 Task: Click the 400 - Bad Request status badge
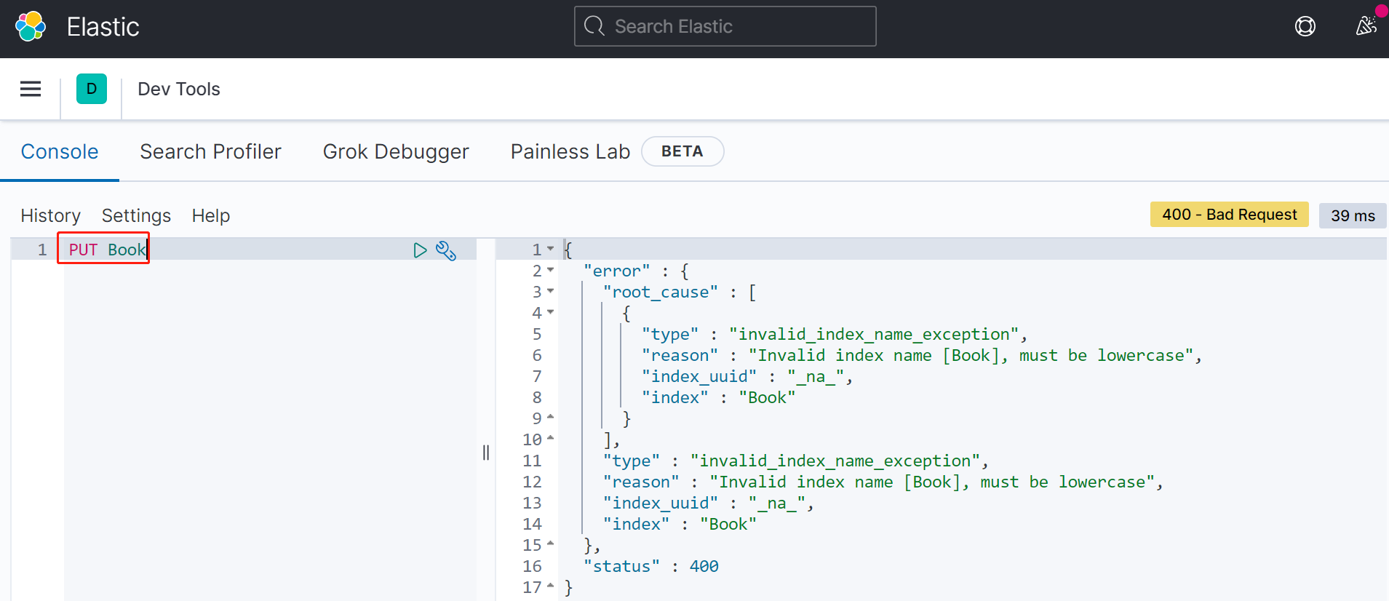[1229, 215]
